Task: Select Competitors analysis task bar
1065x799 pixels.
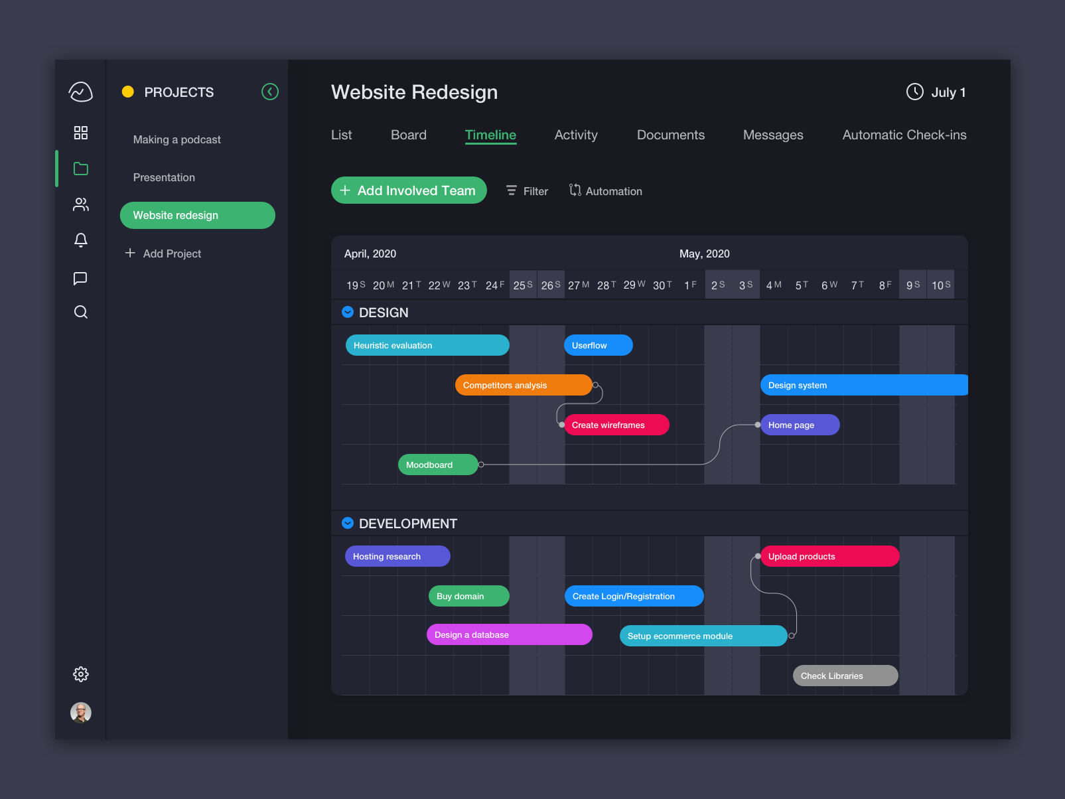Action: pos(524,385)
